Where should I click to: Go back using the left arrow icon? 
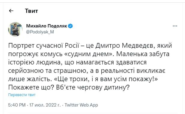[11, 11]
